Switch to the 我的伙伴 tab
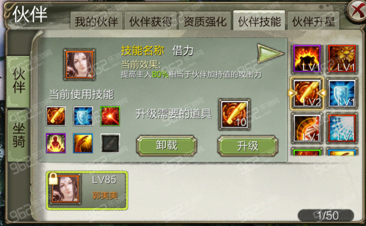 tap(96, 21)
